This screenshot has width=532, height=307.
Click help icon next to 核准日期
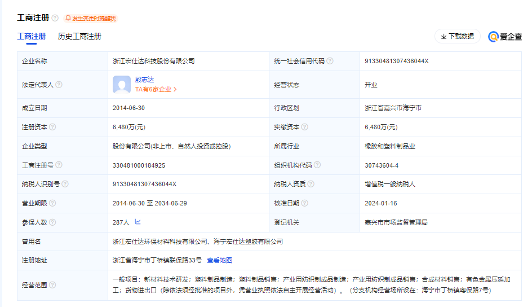pos(305,203)
